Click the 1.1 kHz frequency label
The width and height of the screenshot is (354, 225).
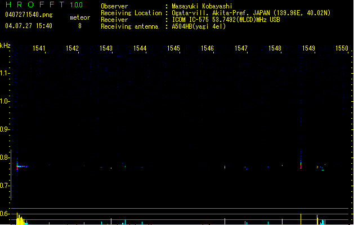click(x=5, y=73)
